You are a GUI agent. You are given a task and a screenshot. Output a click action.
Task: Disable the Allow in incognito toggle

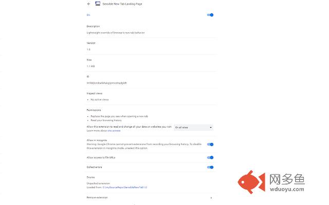click(x=210, y=145)
